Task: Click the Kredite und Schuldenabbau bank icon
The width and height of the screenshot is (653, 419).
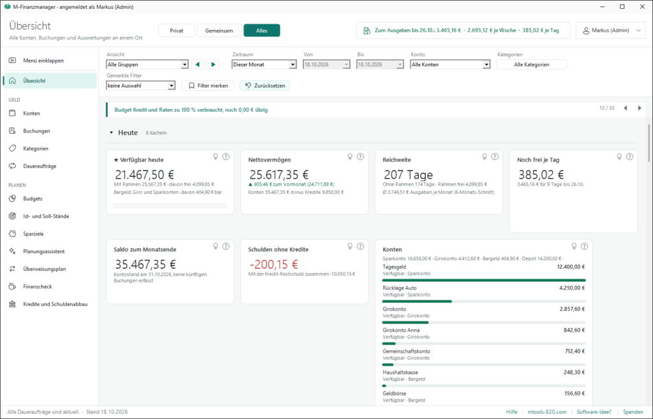Action: coord(13,304)
